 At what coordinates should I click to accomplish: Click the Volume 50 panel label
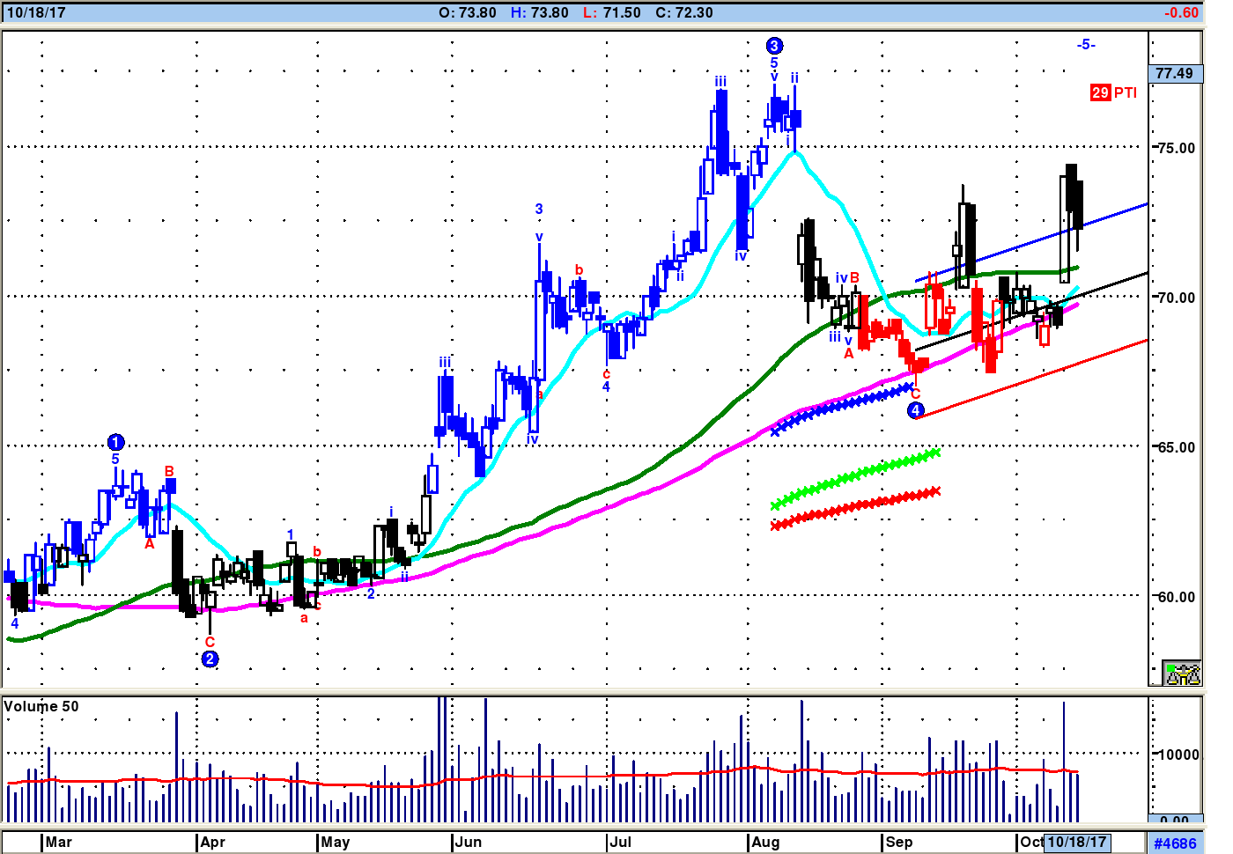tap(41, 706)
